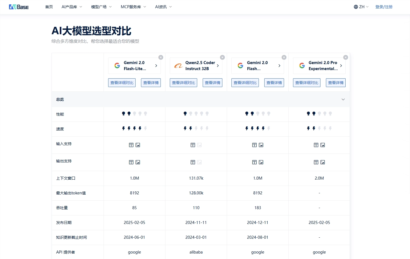Screen dimensions: 410x259
Task: Remove Gemini 2.0 Flash column
Action: [x=284, y=57]
